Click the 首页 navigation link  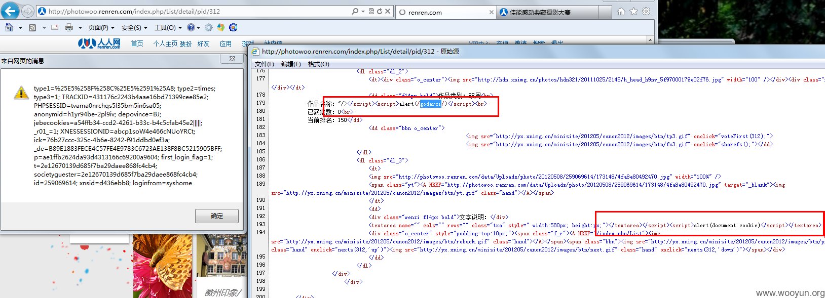[137, 44]
